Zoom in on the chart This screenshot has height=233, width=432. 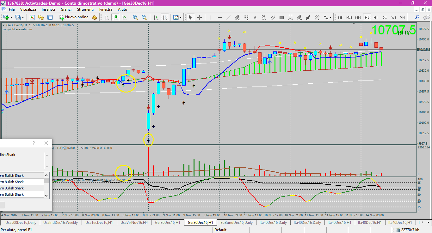point(135,17)
